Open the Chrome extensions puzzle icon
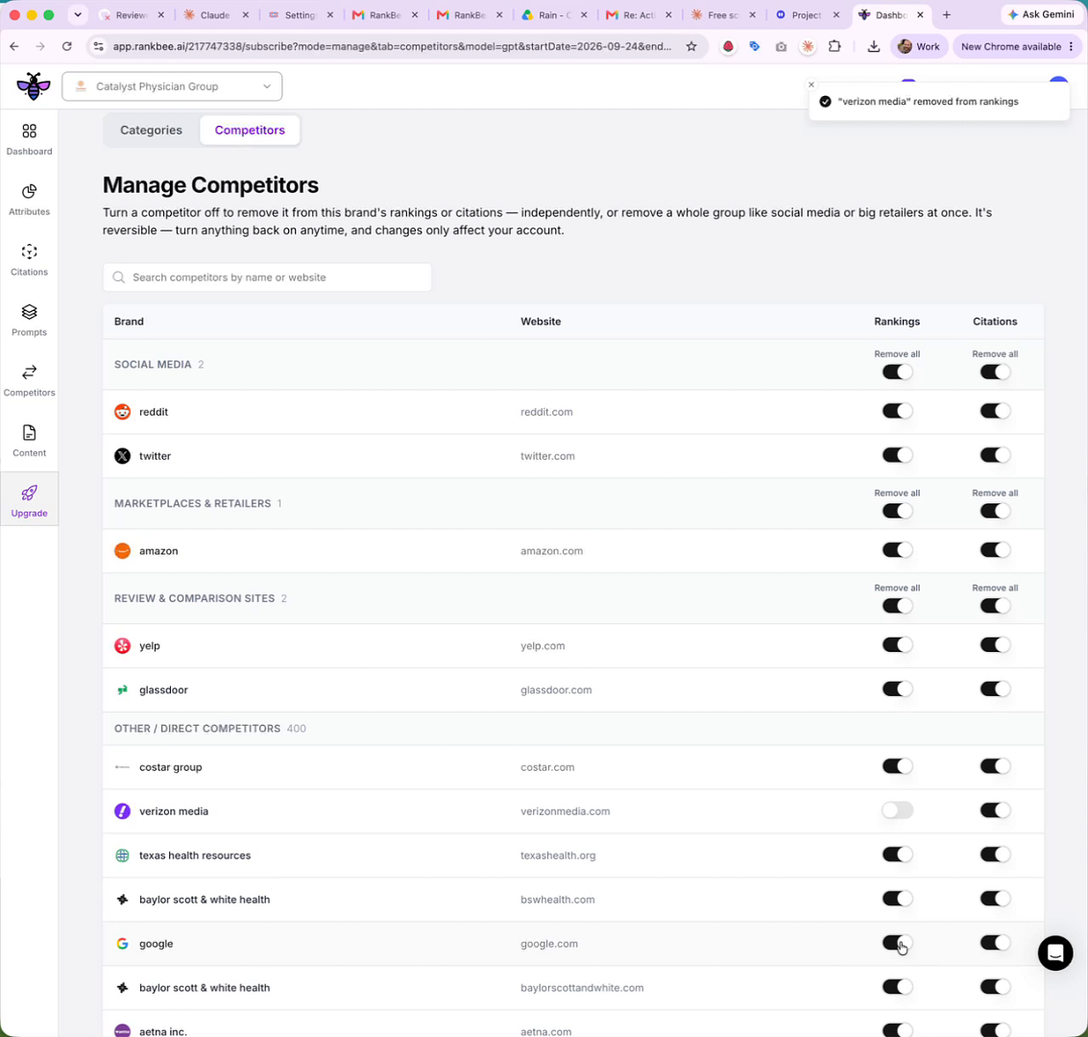This screenshot has height=1037, width=1088. click(834, 46)
